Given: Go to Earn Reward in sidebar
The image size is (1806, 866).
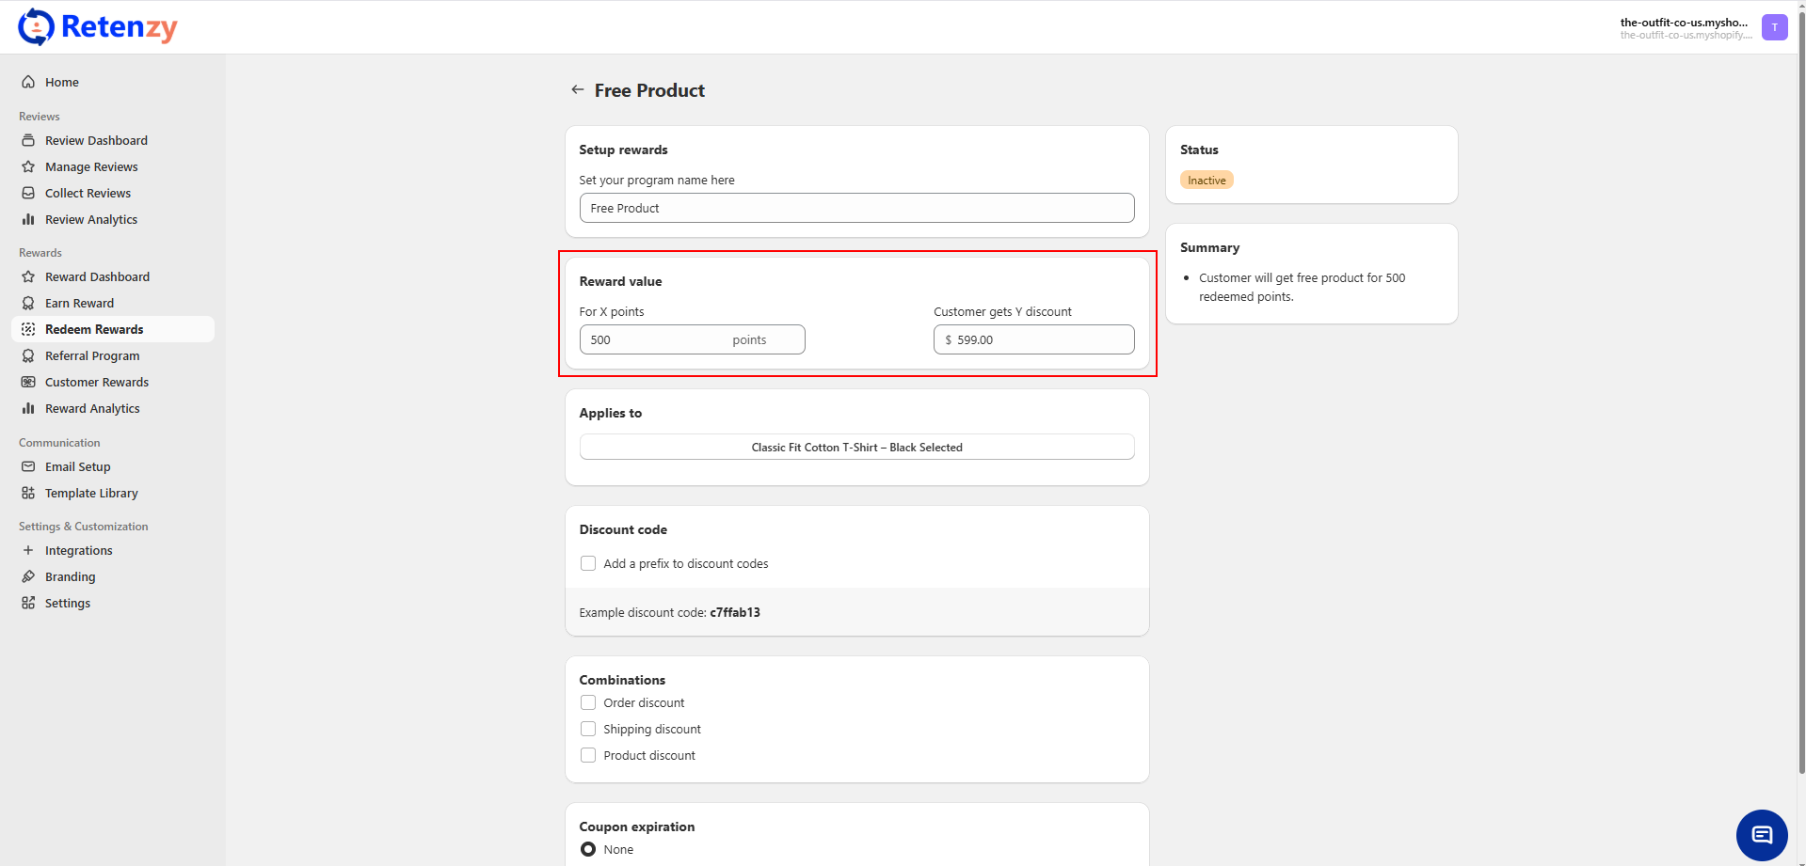Looking at the screenshot, I should pyautogui.click(x=79, y=303).
